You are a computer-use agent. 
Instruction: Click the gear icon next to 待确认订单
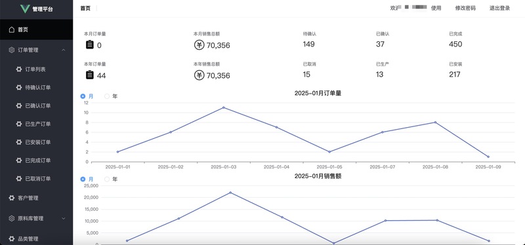19,87
